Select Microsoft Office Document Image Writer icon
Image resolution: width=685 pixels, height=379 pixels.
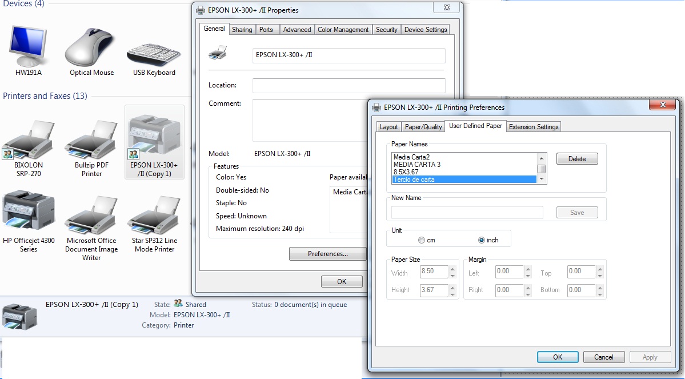[91, 215]
